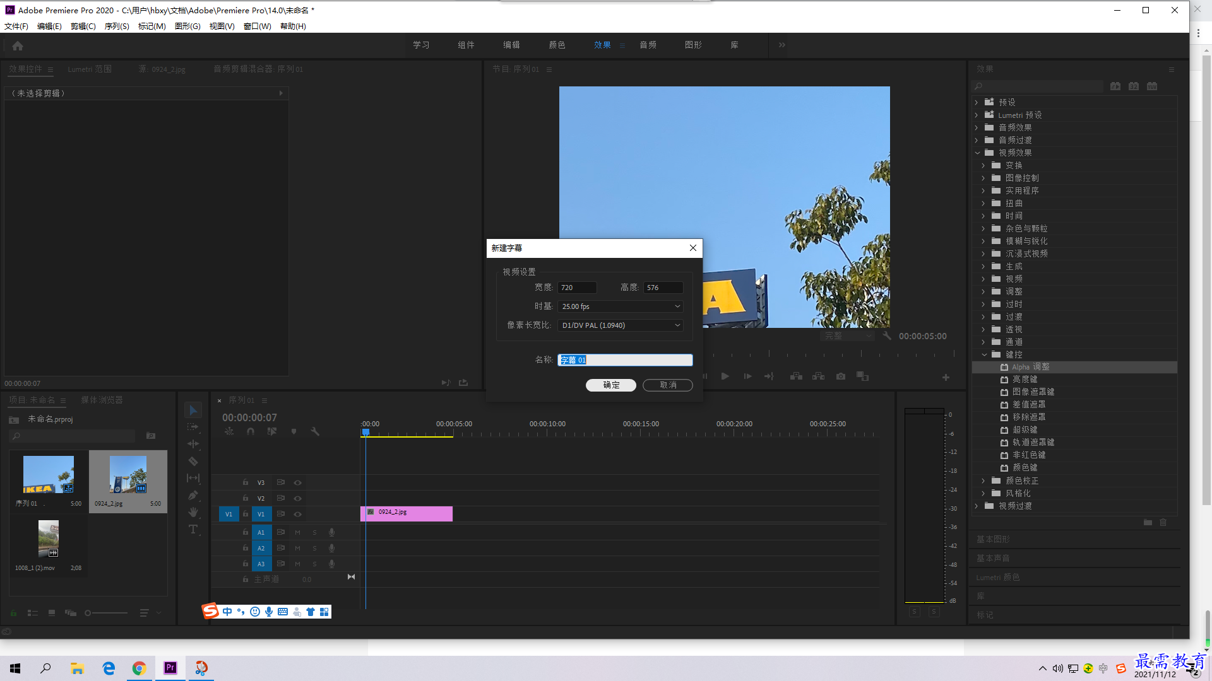Select the 0924_2.jpg clip on V1
1212x681 pixels.
407,514
